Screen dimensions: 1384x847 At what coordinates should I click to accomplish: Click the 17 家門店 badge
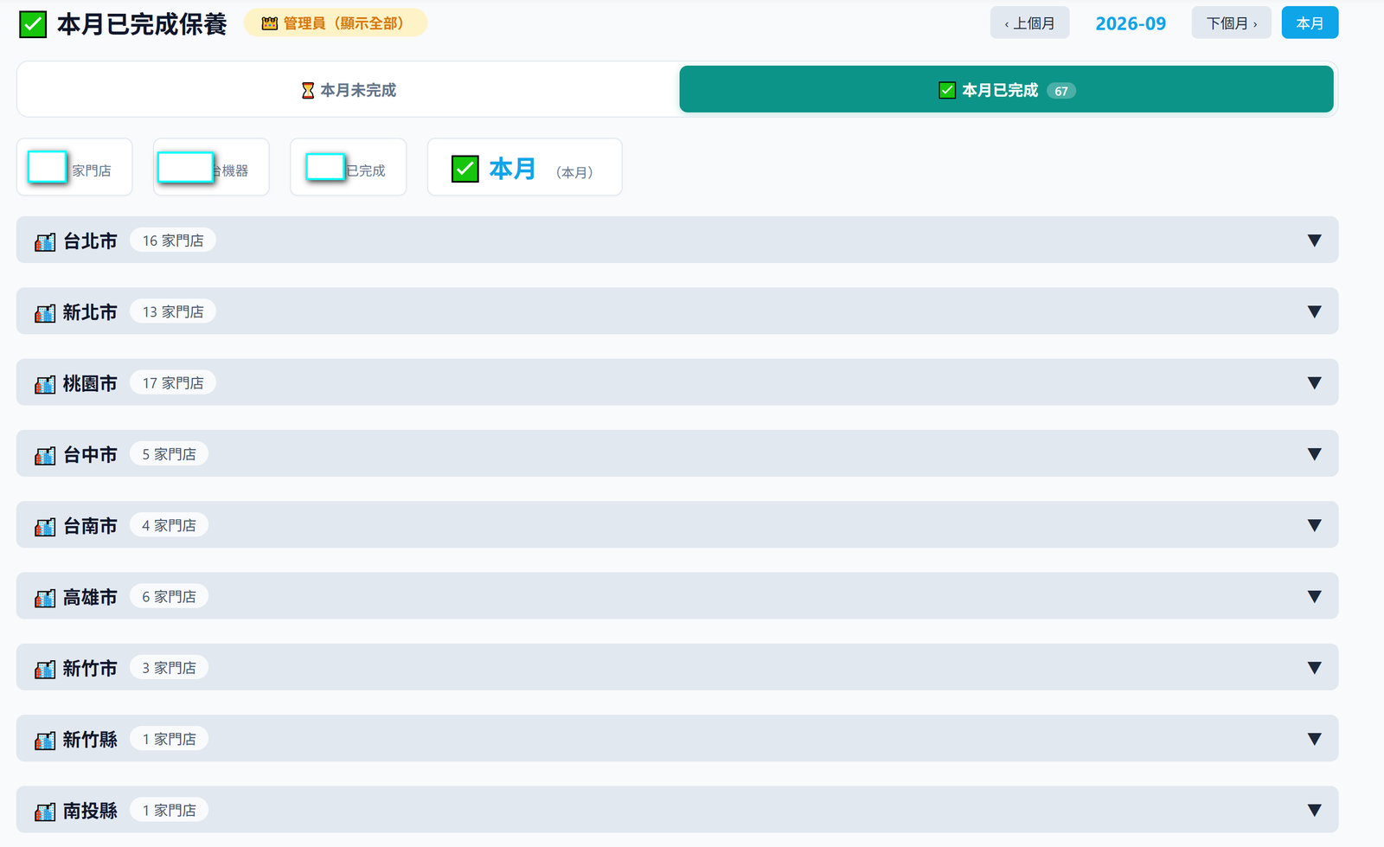173,382
